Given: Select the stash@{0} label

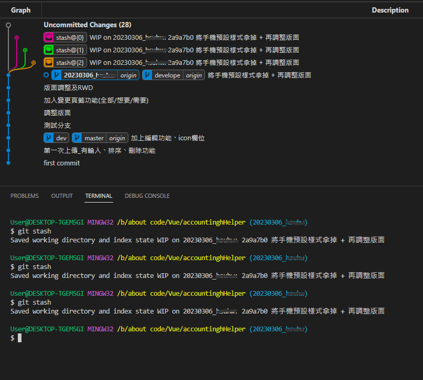Looking at the screenshot, I should pos(70,38).
